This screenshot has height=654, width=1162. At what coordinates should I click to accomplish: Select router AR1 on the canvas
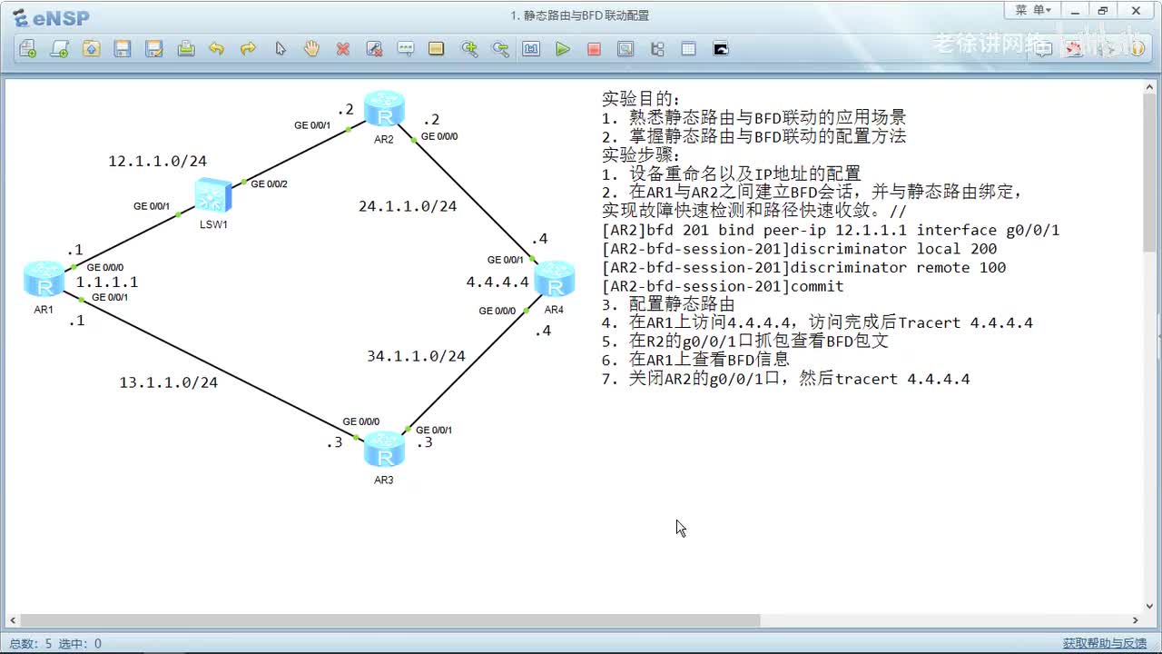tap(44, 279)
